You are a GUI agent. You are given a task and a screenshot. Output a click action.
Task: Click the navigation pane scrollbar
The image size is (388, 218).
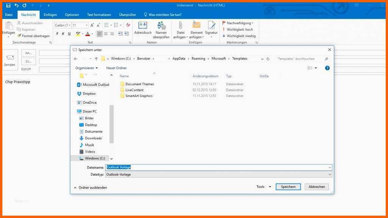tap(112, 124)
